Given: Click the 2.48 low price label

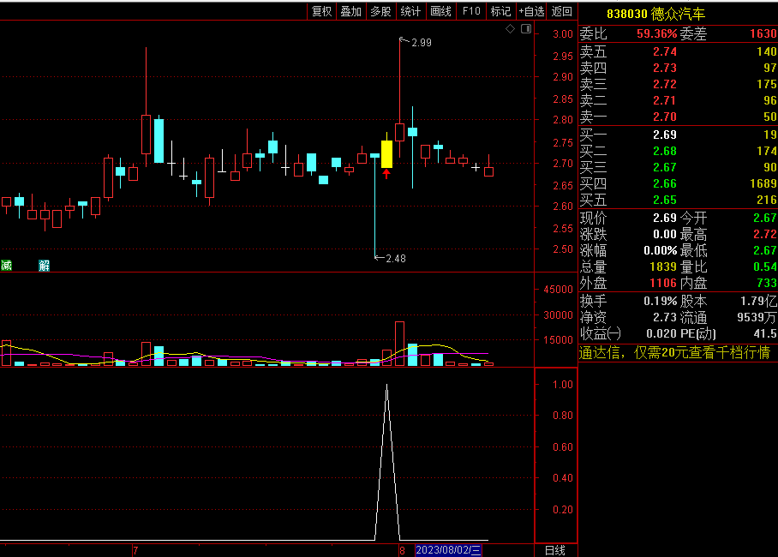Looking at the screenshot, I should click(396, 259).
